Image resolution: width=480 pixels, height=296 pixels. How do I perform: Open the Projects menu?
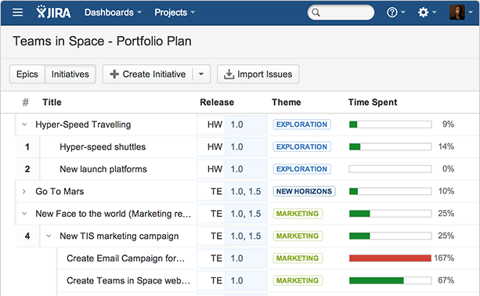(x=175, y=13)
